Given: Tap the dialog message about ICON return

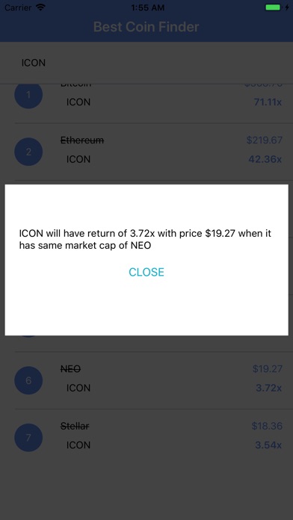Looking at the screenshot, I should pyautogui.click(x=145, y=239).
